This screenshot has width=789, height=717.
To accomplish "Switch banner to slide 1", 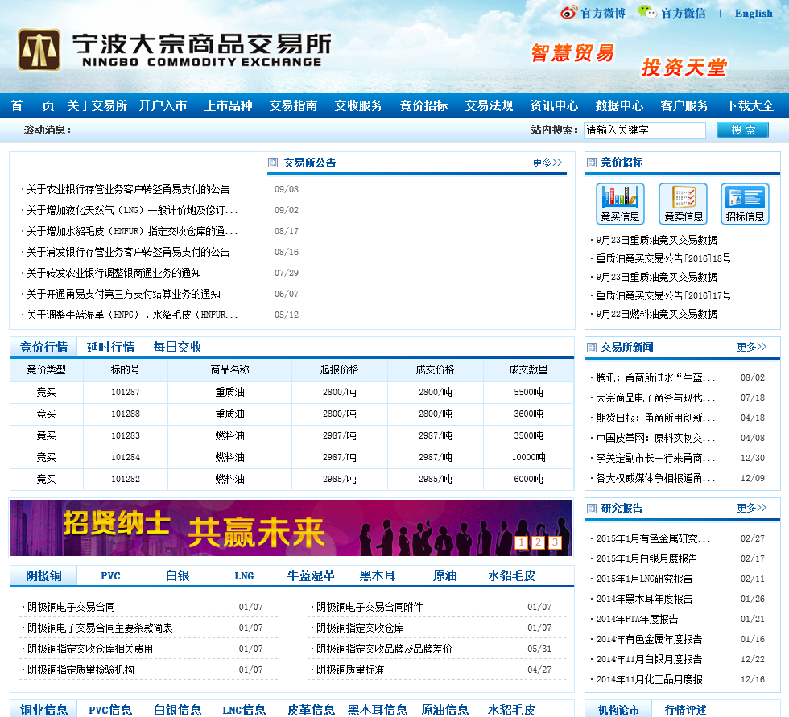I will coord(522,542).
